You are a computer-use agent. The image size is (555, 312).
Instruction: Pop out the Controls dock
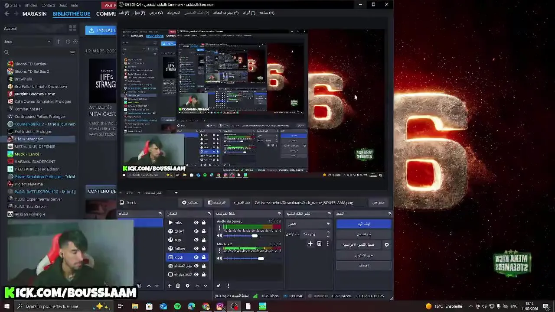click(x=389, y=214)
